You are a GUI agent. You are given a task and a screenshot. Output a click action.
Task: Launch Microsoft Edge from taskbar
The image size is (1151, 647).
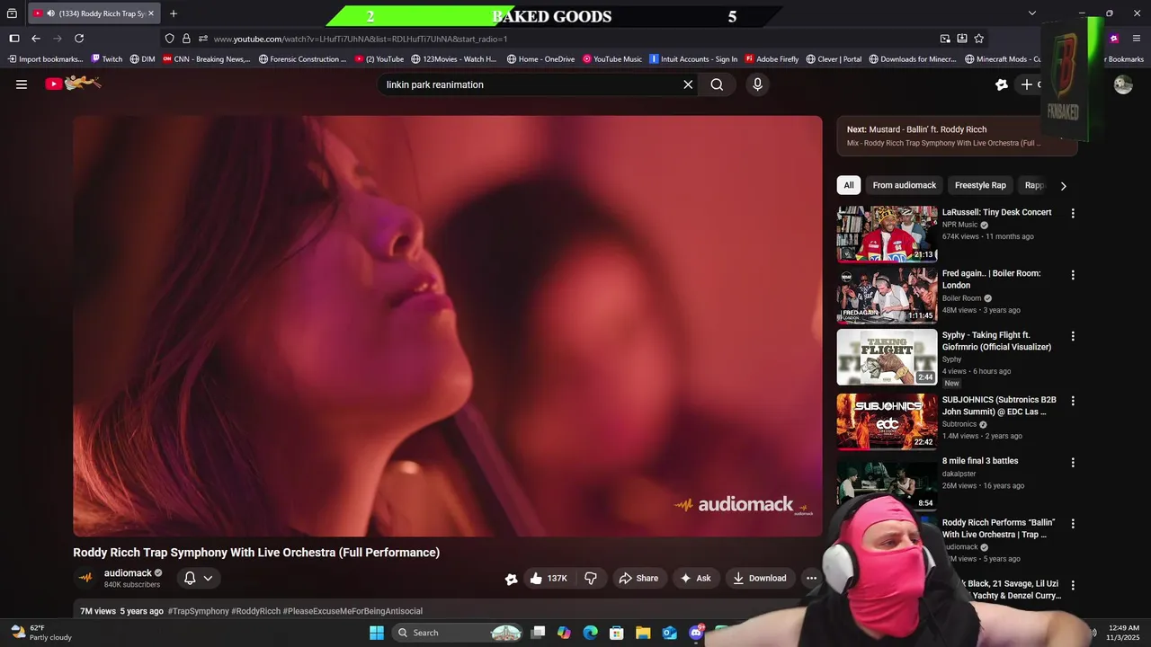pyautogui.click(x=590, y=633)
